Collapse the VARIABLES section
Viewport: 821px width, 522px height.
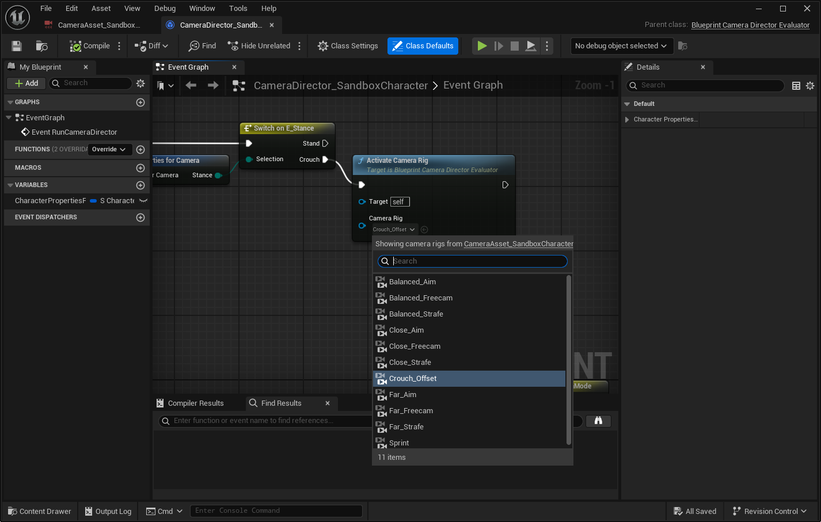pos(12,185)
